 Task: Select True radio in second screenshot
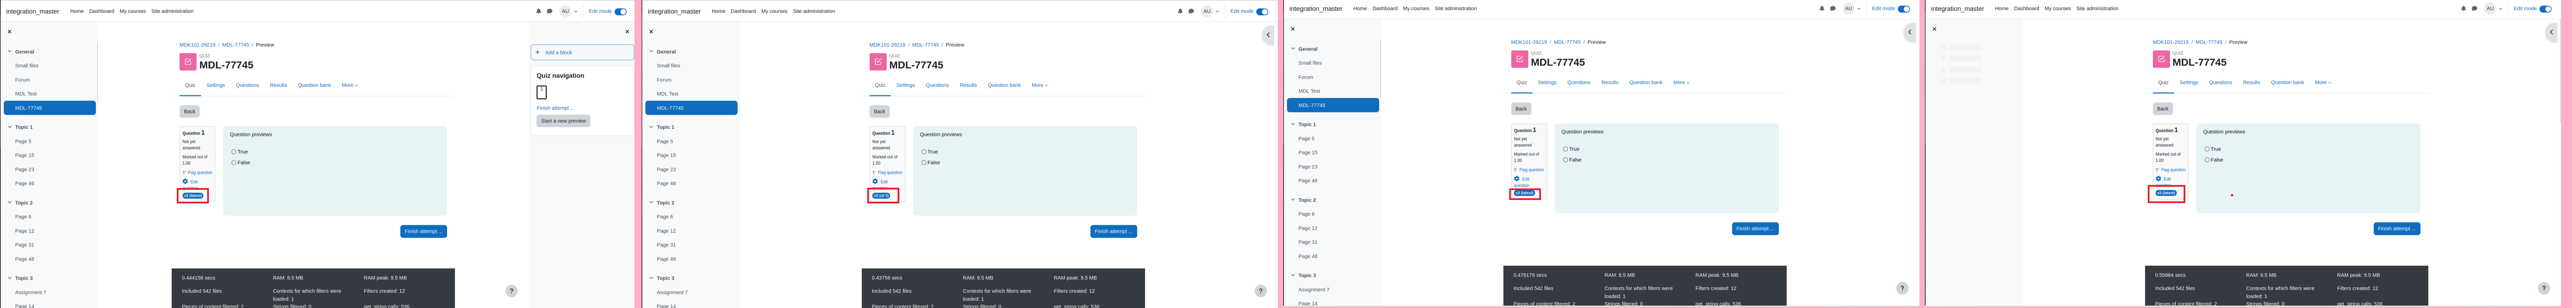924,152
